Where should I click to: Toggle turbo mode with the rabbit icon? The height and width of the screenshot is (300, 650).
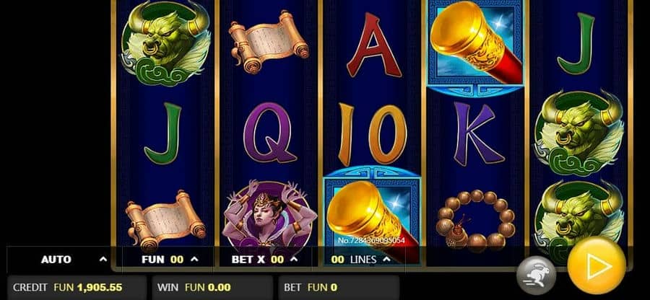click(536, 275)
